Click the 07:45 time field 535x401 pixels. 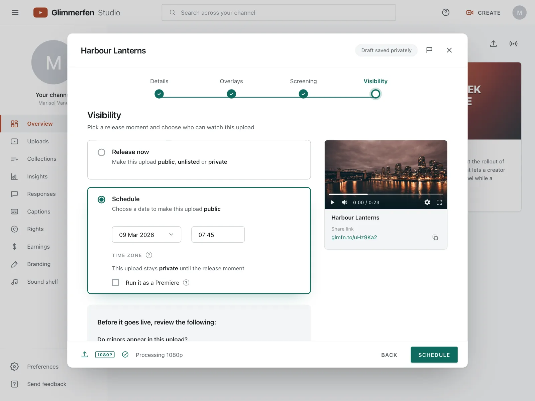pyautogui.click(x=218, y=235)
